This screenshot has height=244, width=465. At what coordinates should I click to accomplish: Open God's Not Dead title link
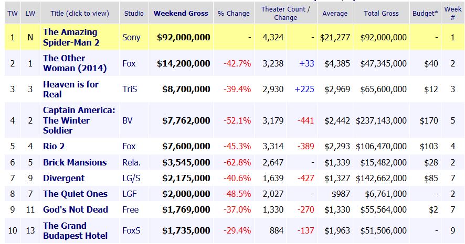[x=76, y=209]
